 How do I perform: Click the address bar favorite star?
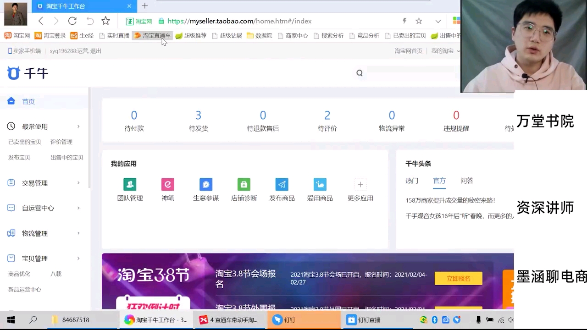(x=419, y=21)
